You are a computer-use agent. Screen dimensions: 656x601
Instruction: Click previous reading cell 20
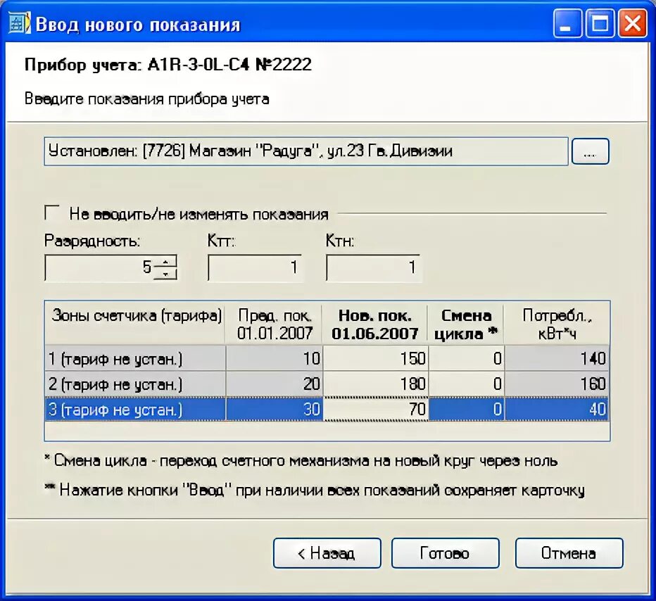point(274,384)
